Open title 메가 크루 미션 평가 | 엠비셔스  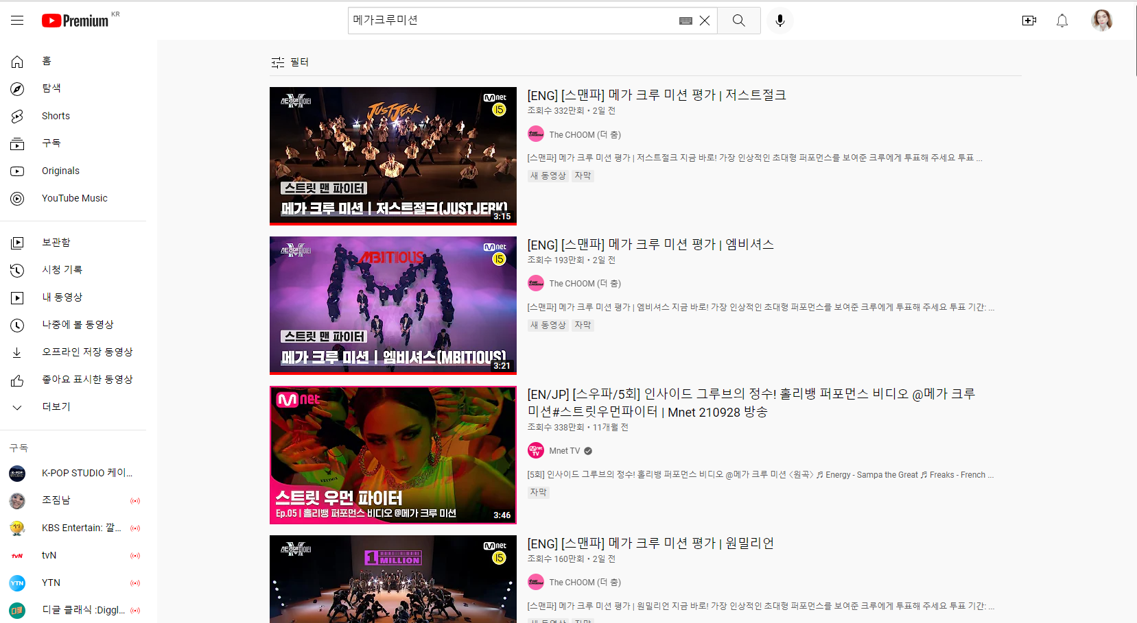pyautogui.click(x=650, y=245)
